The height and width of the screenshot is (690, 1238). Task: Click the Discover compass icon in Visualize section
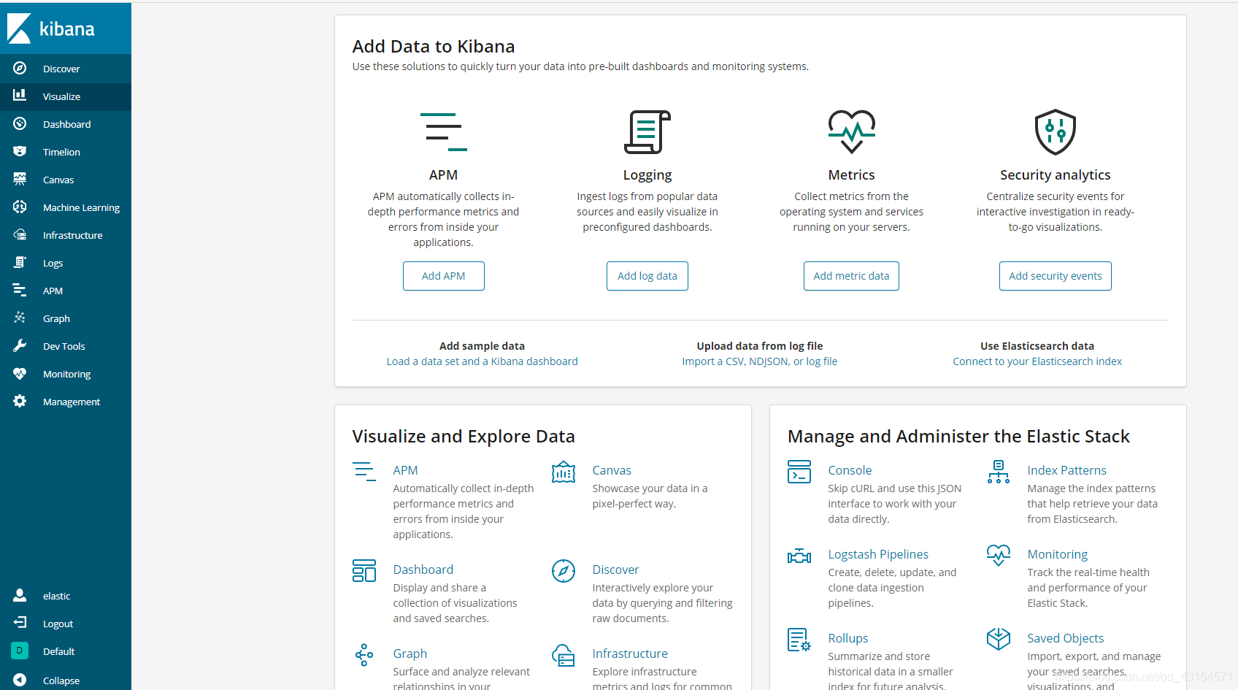564,570
